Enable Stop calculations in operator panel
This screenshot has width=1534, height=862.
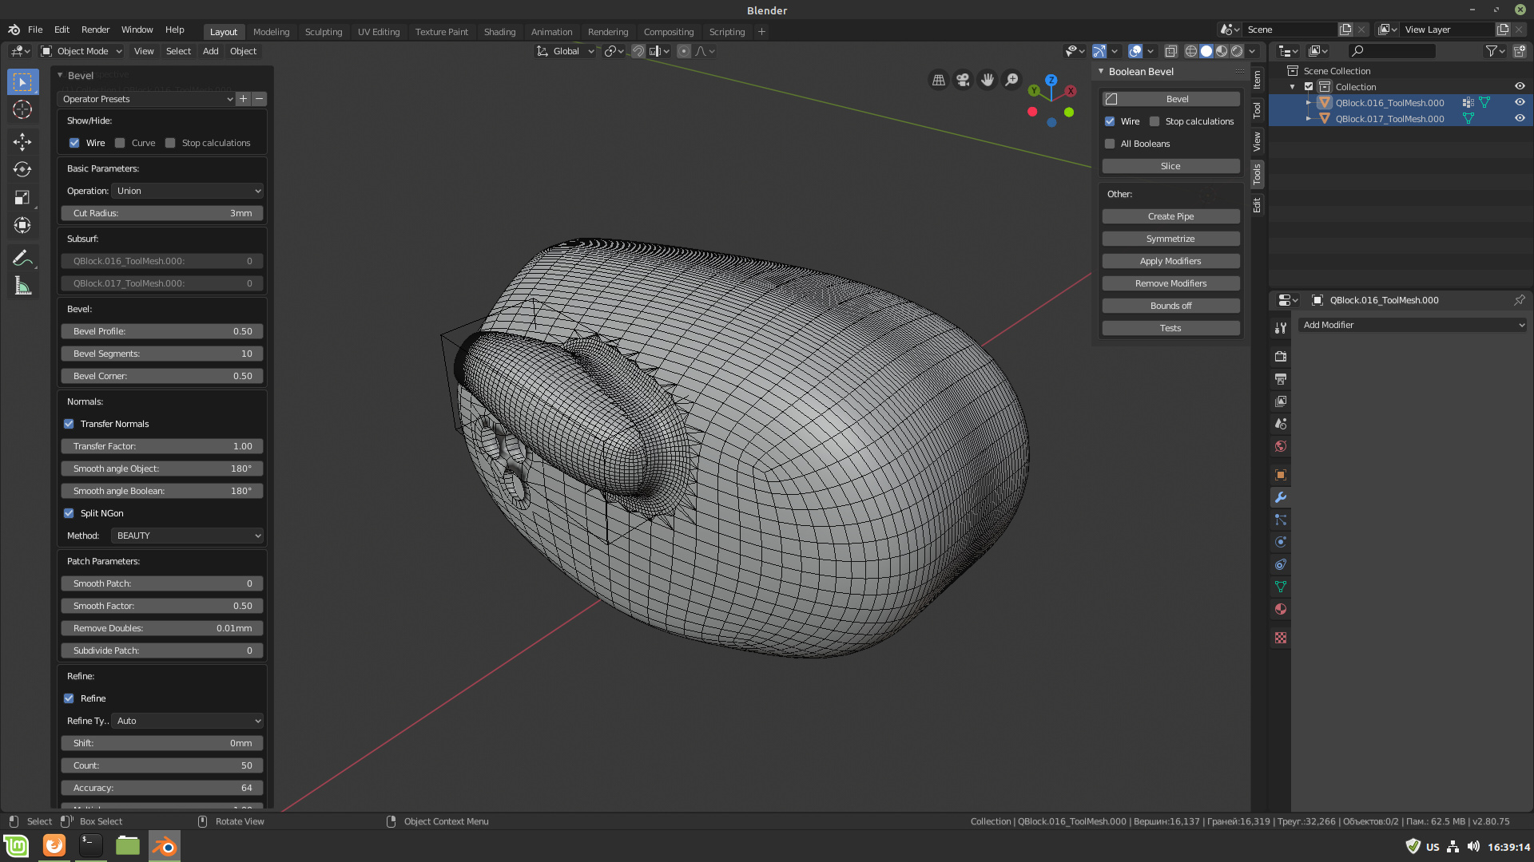point(170,143)
